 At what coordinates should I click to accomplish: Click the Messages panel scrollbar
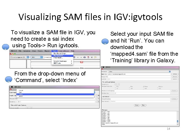tap(178, 118)
